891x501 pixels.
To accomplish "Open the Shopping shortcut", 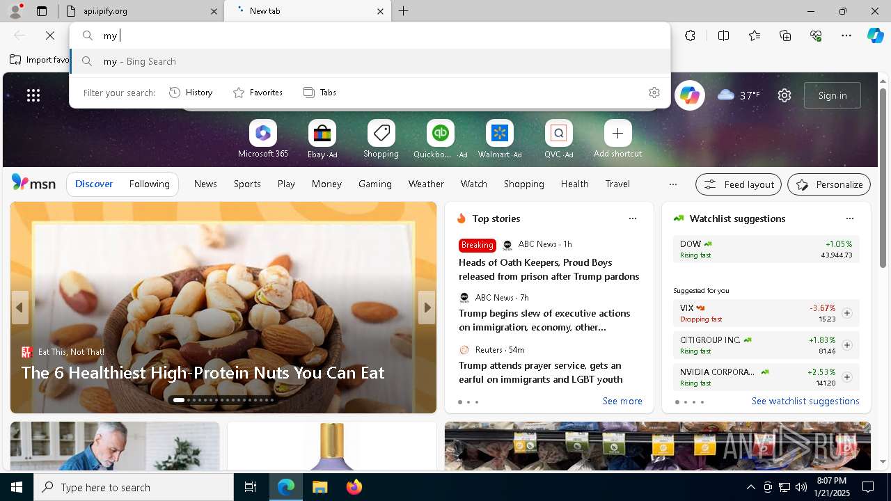I will (381, 139).
